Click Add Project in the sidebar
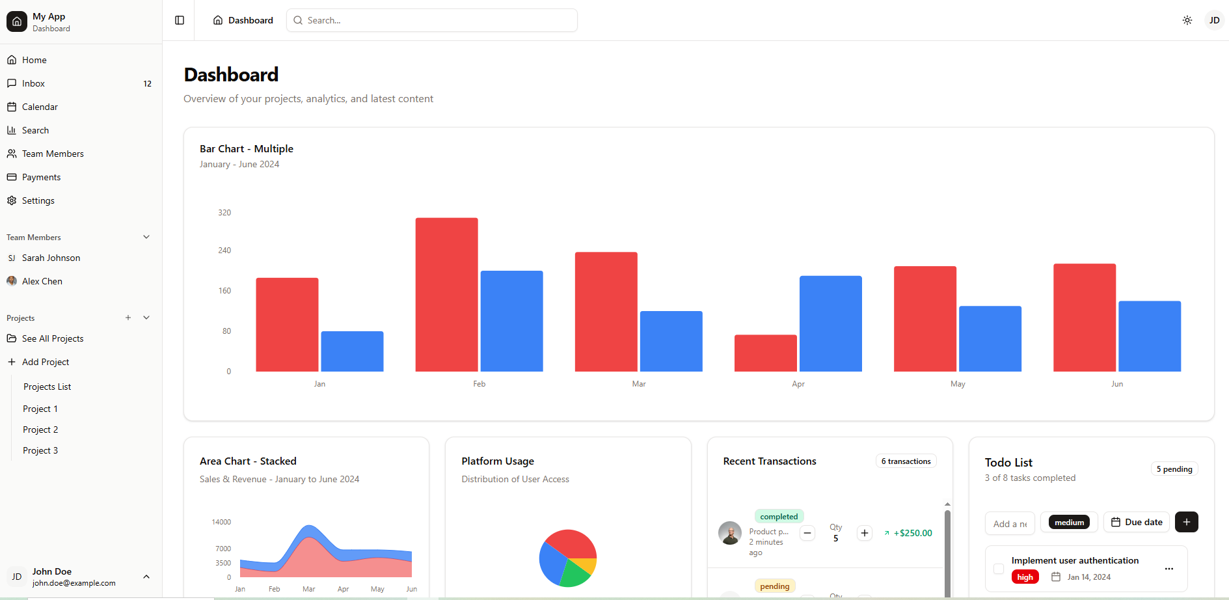This screenshot has width=1229, height=600. click(x=81, y=362)
